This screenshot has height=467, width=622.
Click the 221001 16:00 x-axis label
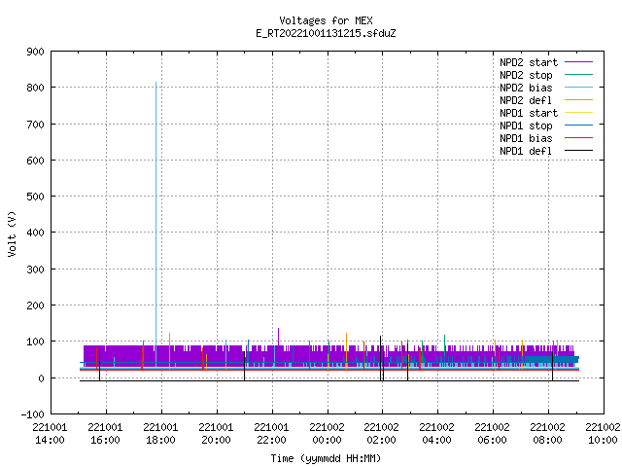[x=106, y=434]
